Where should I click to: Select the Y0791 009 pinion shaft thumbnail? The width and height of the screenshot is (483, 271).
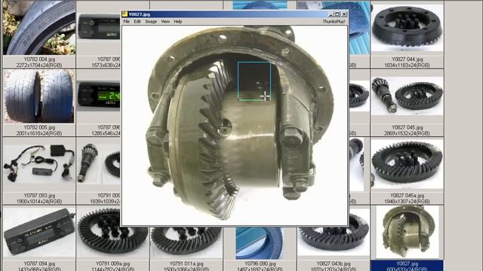pyautogui.click(x=99, y=164)
